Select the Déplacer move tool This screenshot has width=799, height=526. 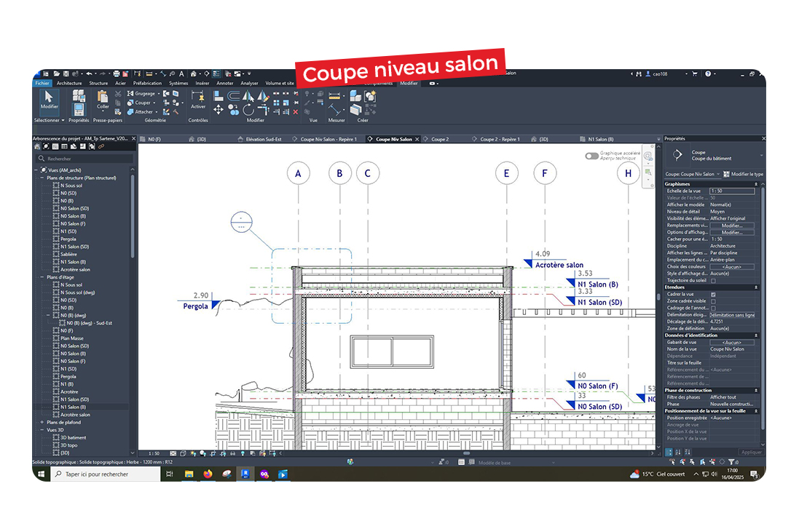click(x=218, y=109)
